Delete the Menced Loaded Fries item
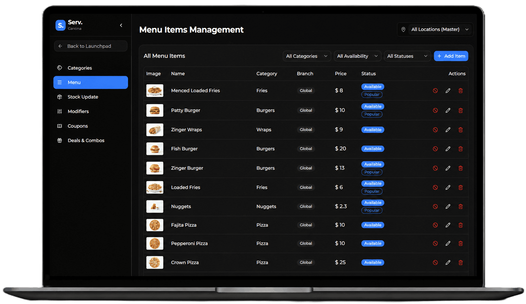The image size is (526, 304). (461, 91)
